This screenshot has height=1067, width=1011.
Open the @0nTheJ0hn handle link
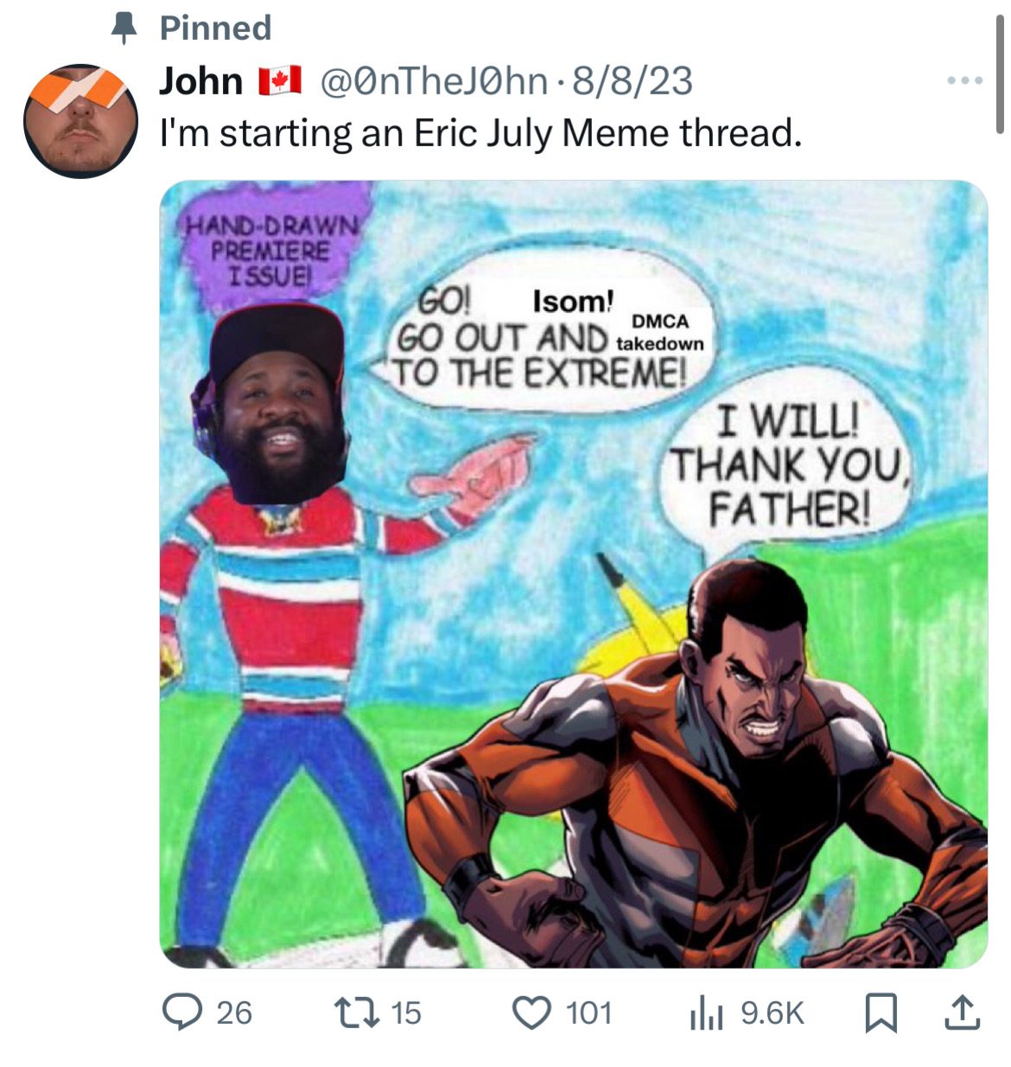(x=435, y=81)
